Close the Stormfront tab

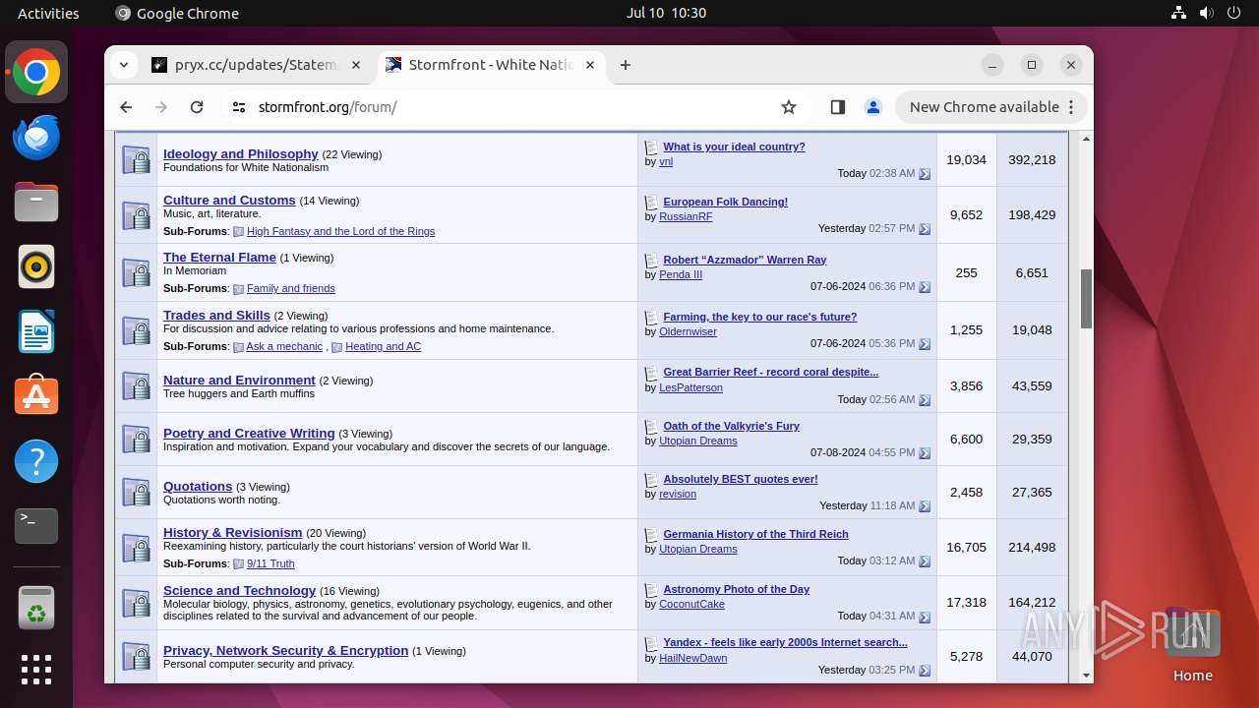coord(590,65)
